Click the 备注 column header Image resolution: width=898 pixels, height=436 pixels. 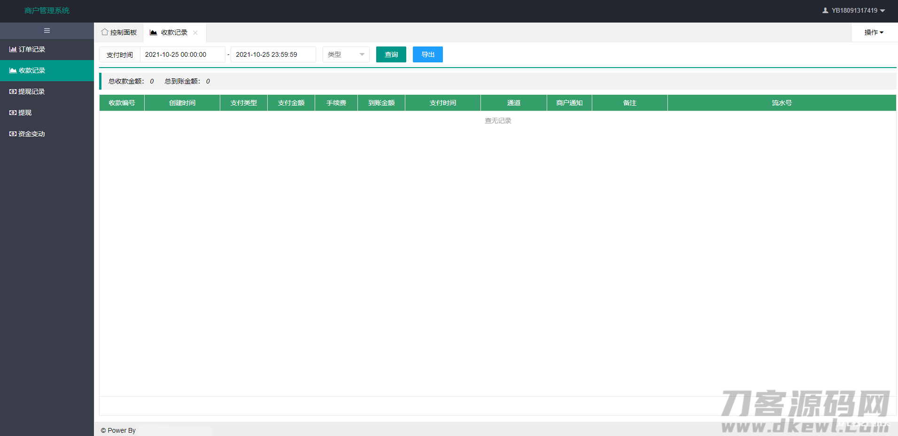tap(630, 103)
